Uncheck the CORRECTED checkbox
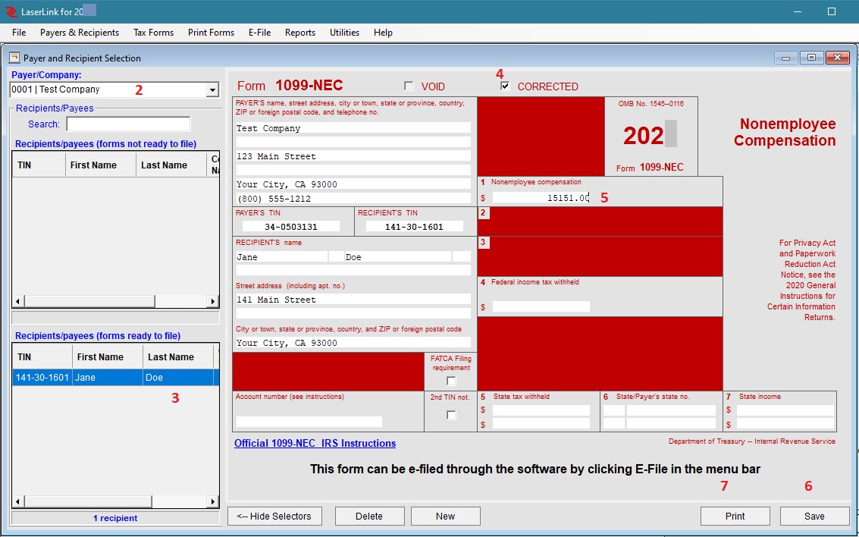 click(x=505, y=86)
